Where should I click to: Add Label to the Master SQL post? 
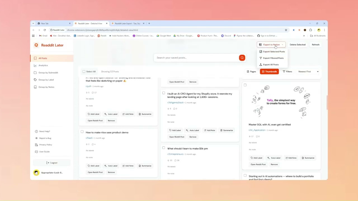[256, 158]
